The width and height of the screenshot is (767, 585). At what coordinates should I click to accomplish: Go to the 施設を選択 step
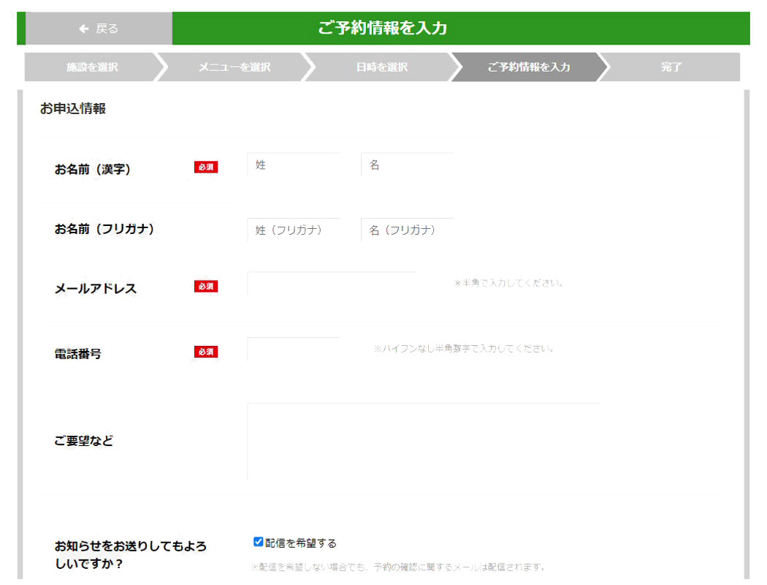[x=92, y=67]
